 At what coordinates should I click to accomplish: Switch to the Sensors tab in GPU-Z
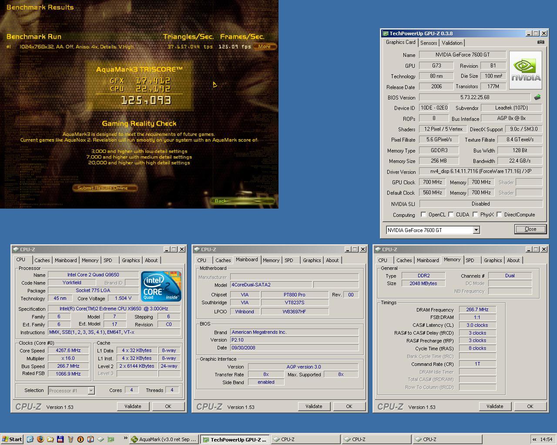coord(429,43)
